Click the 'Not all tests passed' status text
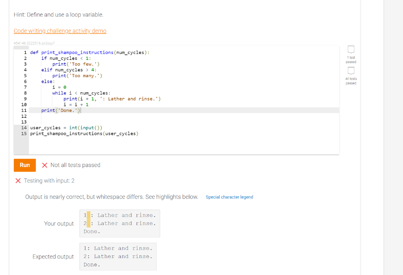403x275 pixels. click(75, 165)
